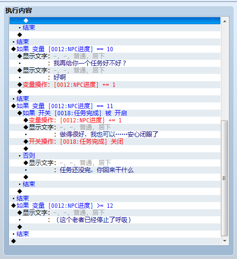Select 变量操作 += 1 row under 任务完成 switch condition

pos(115,120)
